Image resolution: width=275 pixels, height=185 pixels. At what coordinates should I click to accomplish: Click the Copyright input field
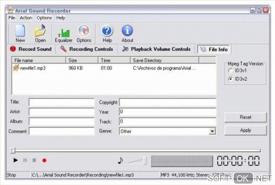click(x=167, y=102)
